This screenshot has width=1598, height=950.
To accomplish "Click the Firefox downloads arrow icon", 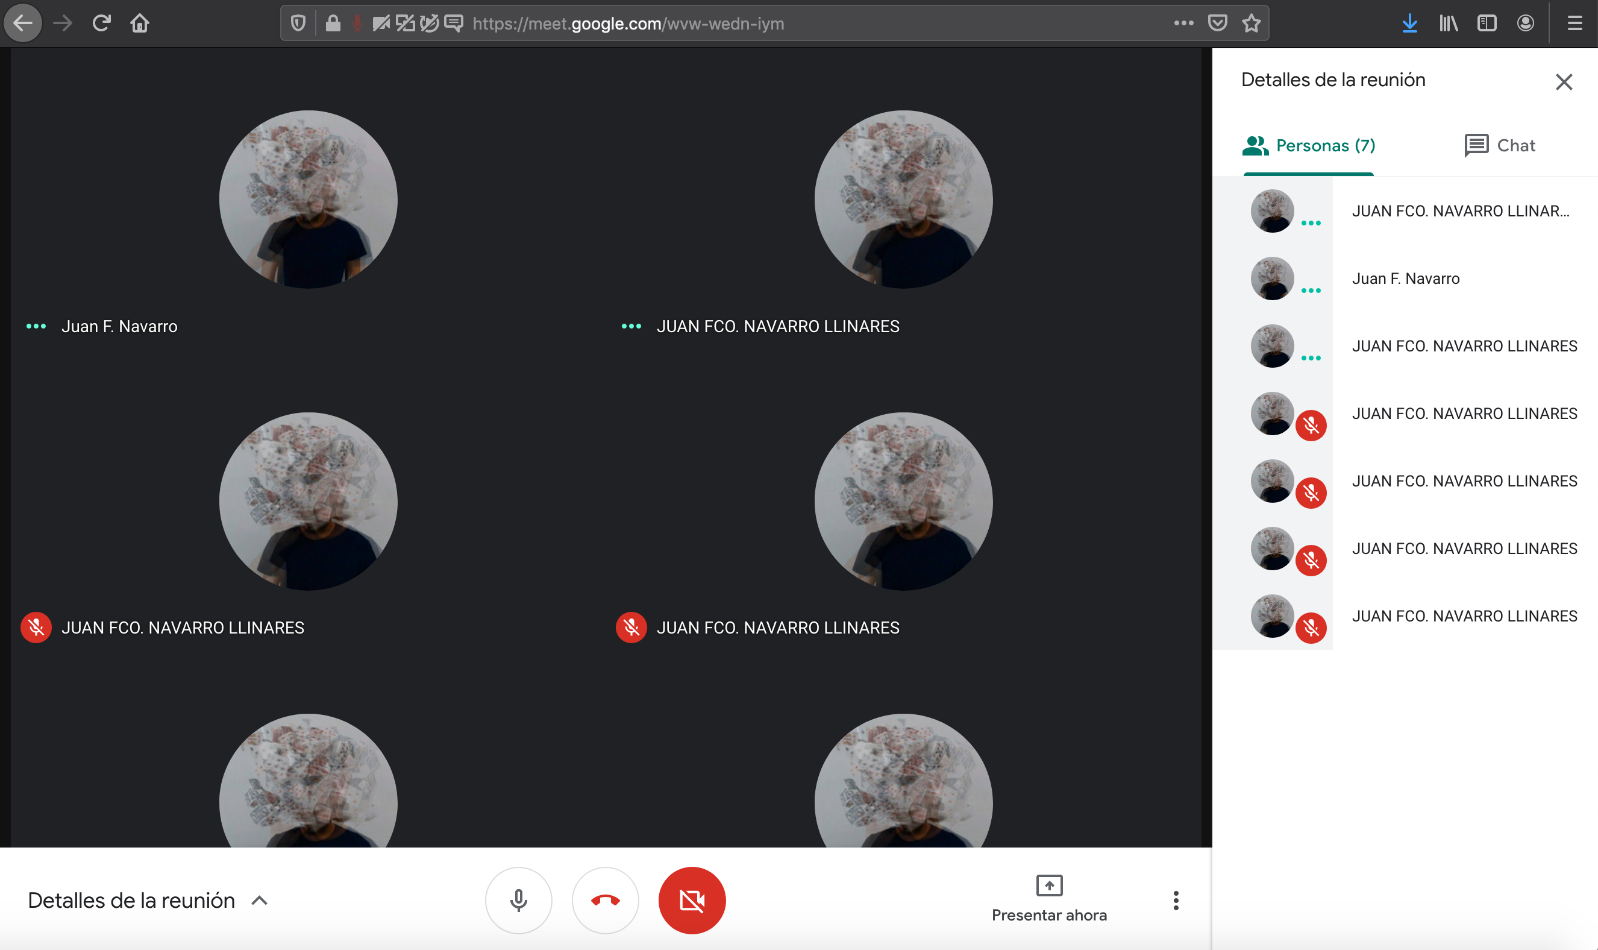I will [1409, 24].
